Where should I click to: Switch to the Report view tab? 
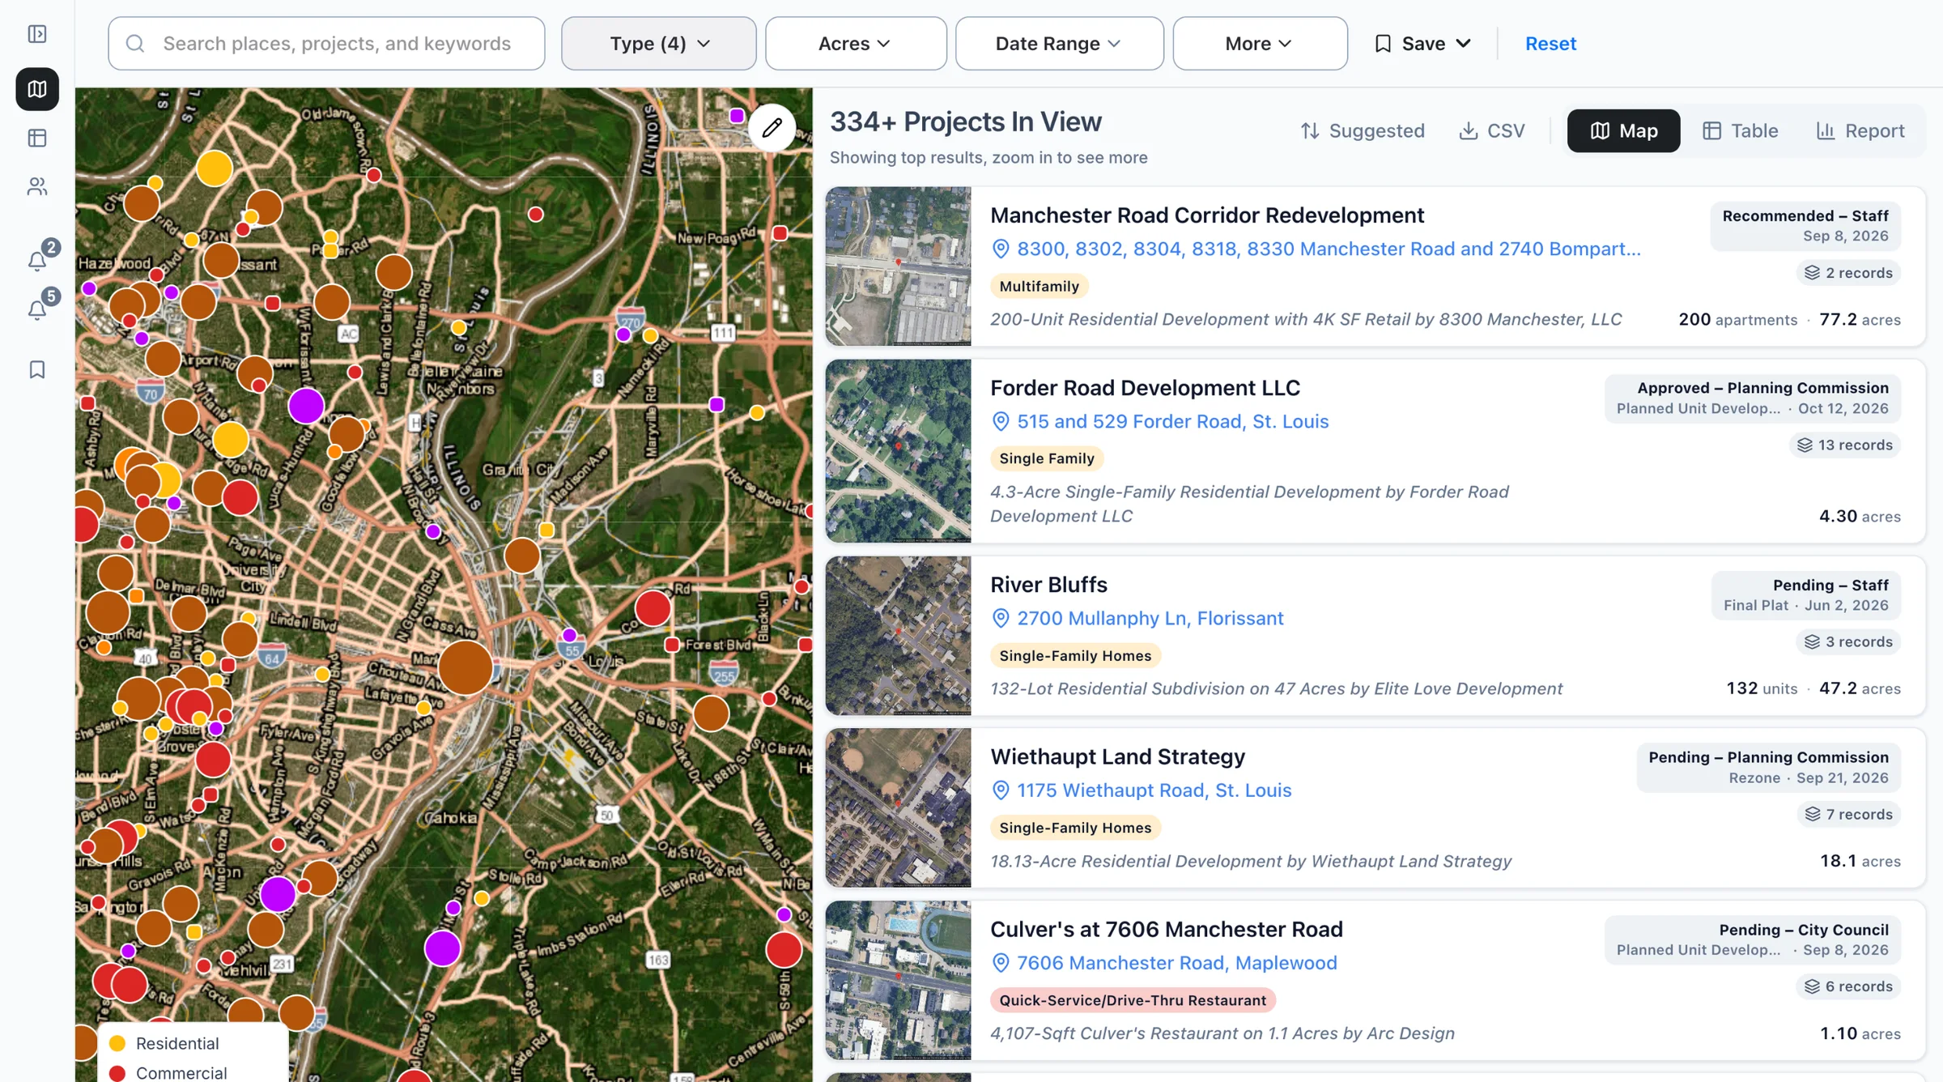(x=1860, y=131)
